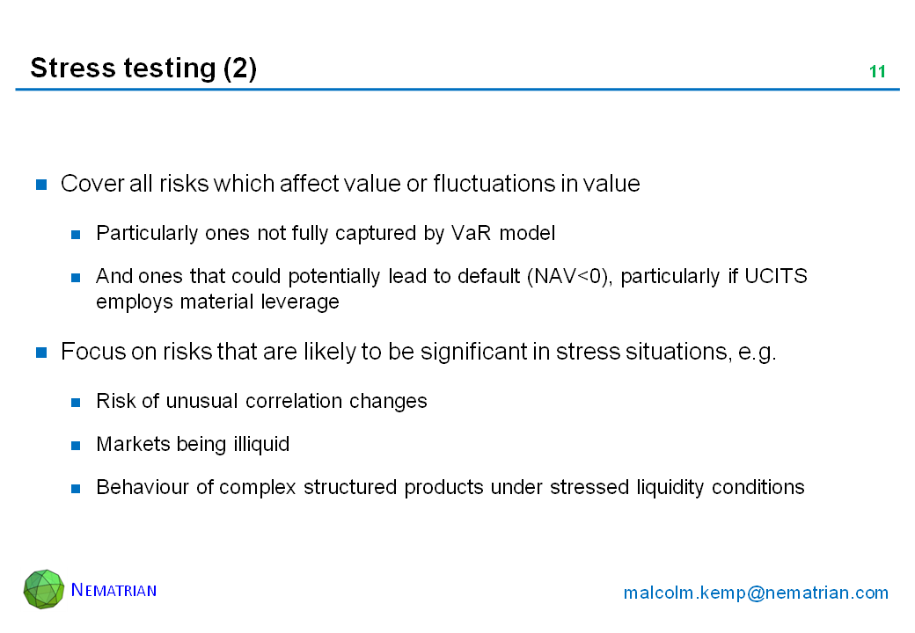Click the bullet marker before 'Behaviour of complex structured'
Image resolution: width=915 pixels, height=633 pixels.
point(77,489)
